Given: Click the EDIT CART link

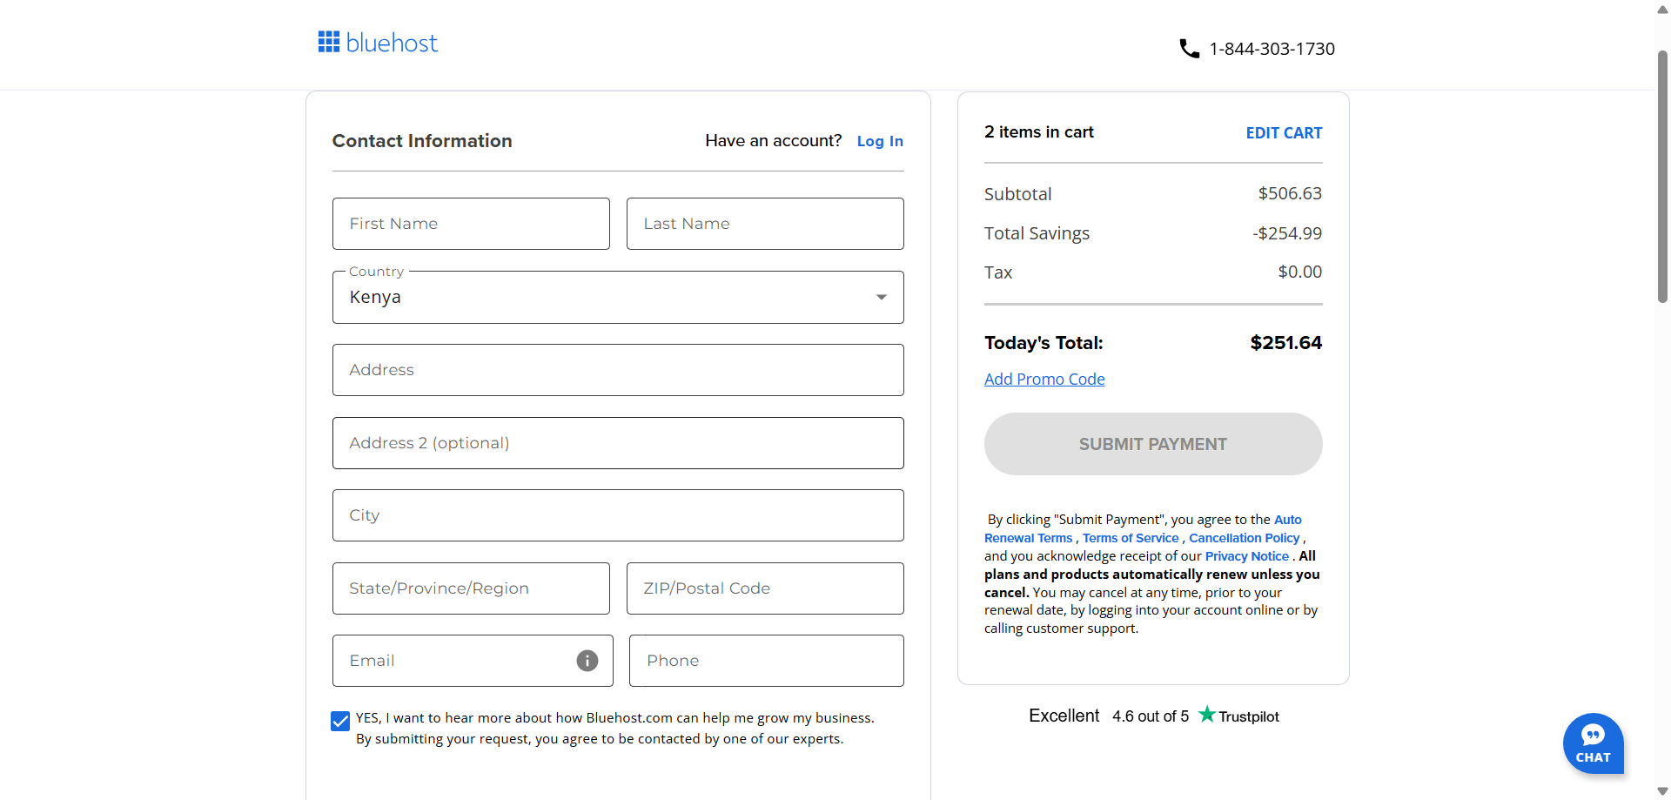Looking at the screenshot, I should pyautogui.click(x=1284, y=133).
